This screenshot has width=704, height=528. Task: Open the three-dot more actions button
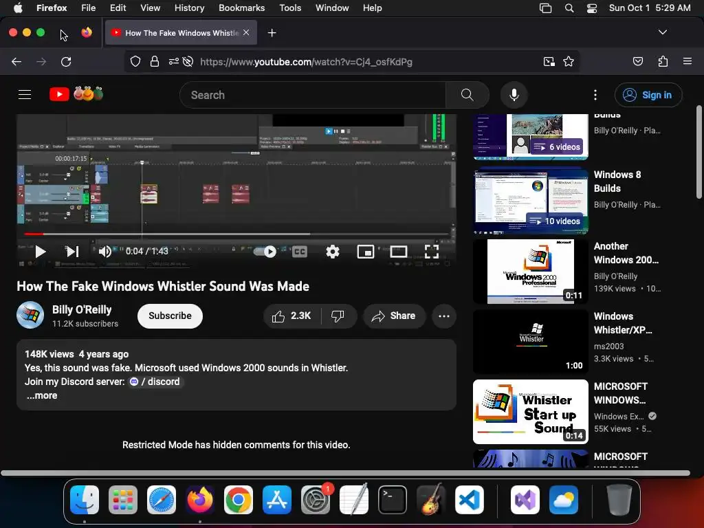click(x=443, y=316)
